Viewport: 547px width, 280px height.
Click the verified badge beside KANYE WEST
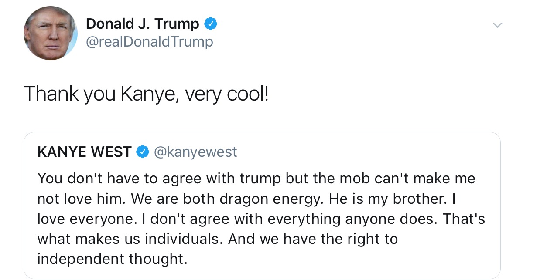(x=142, y=152)
